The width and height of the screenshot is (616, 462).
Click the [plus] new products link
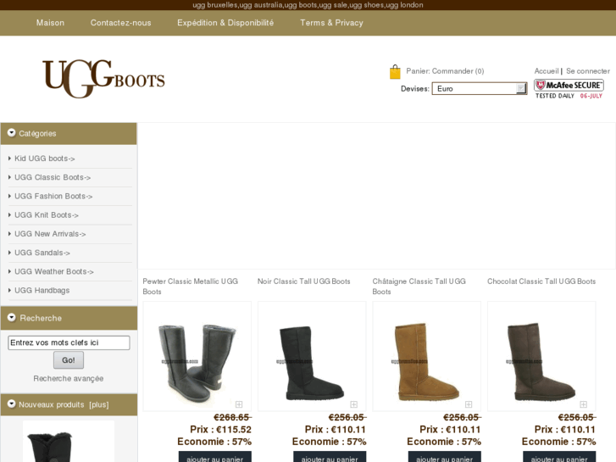pyautogui.click(x=99, y=404)
